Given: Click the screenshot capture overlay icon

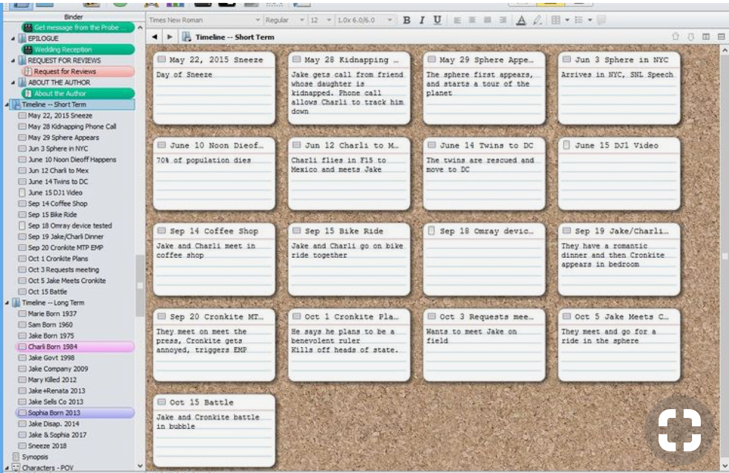Looking at the screenshot, I should point(679,430).
